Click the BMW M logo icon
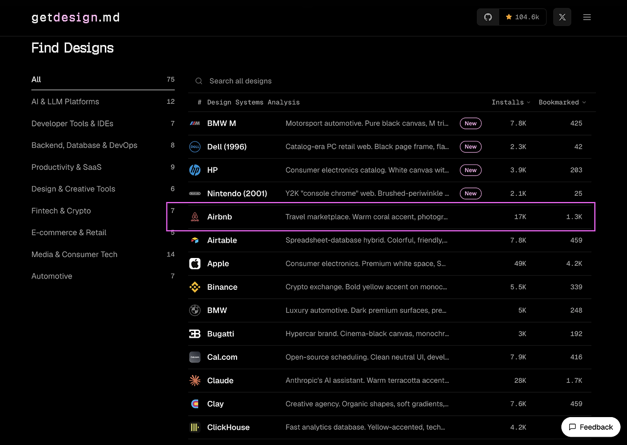Image resolution: width=627 pixels, height=445 pixels. [x=195, y=123]
